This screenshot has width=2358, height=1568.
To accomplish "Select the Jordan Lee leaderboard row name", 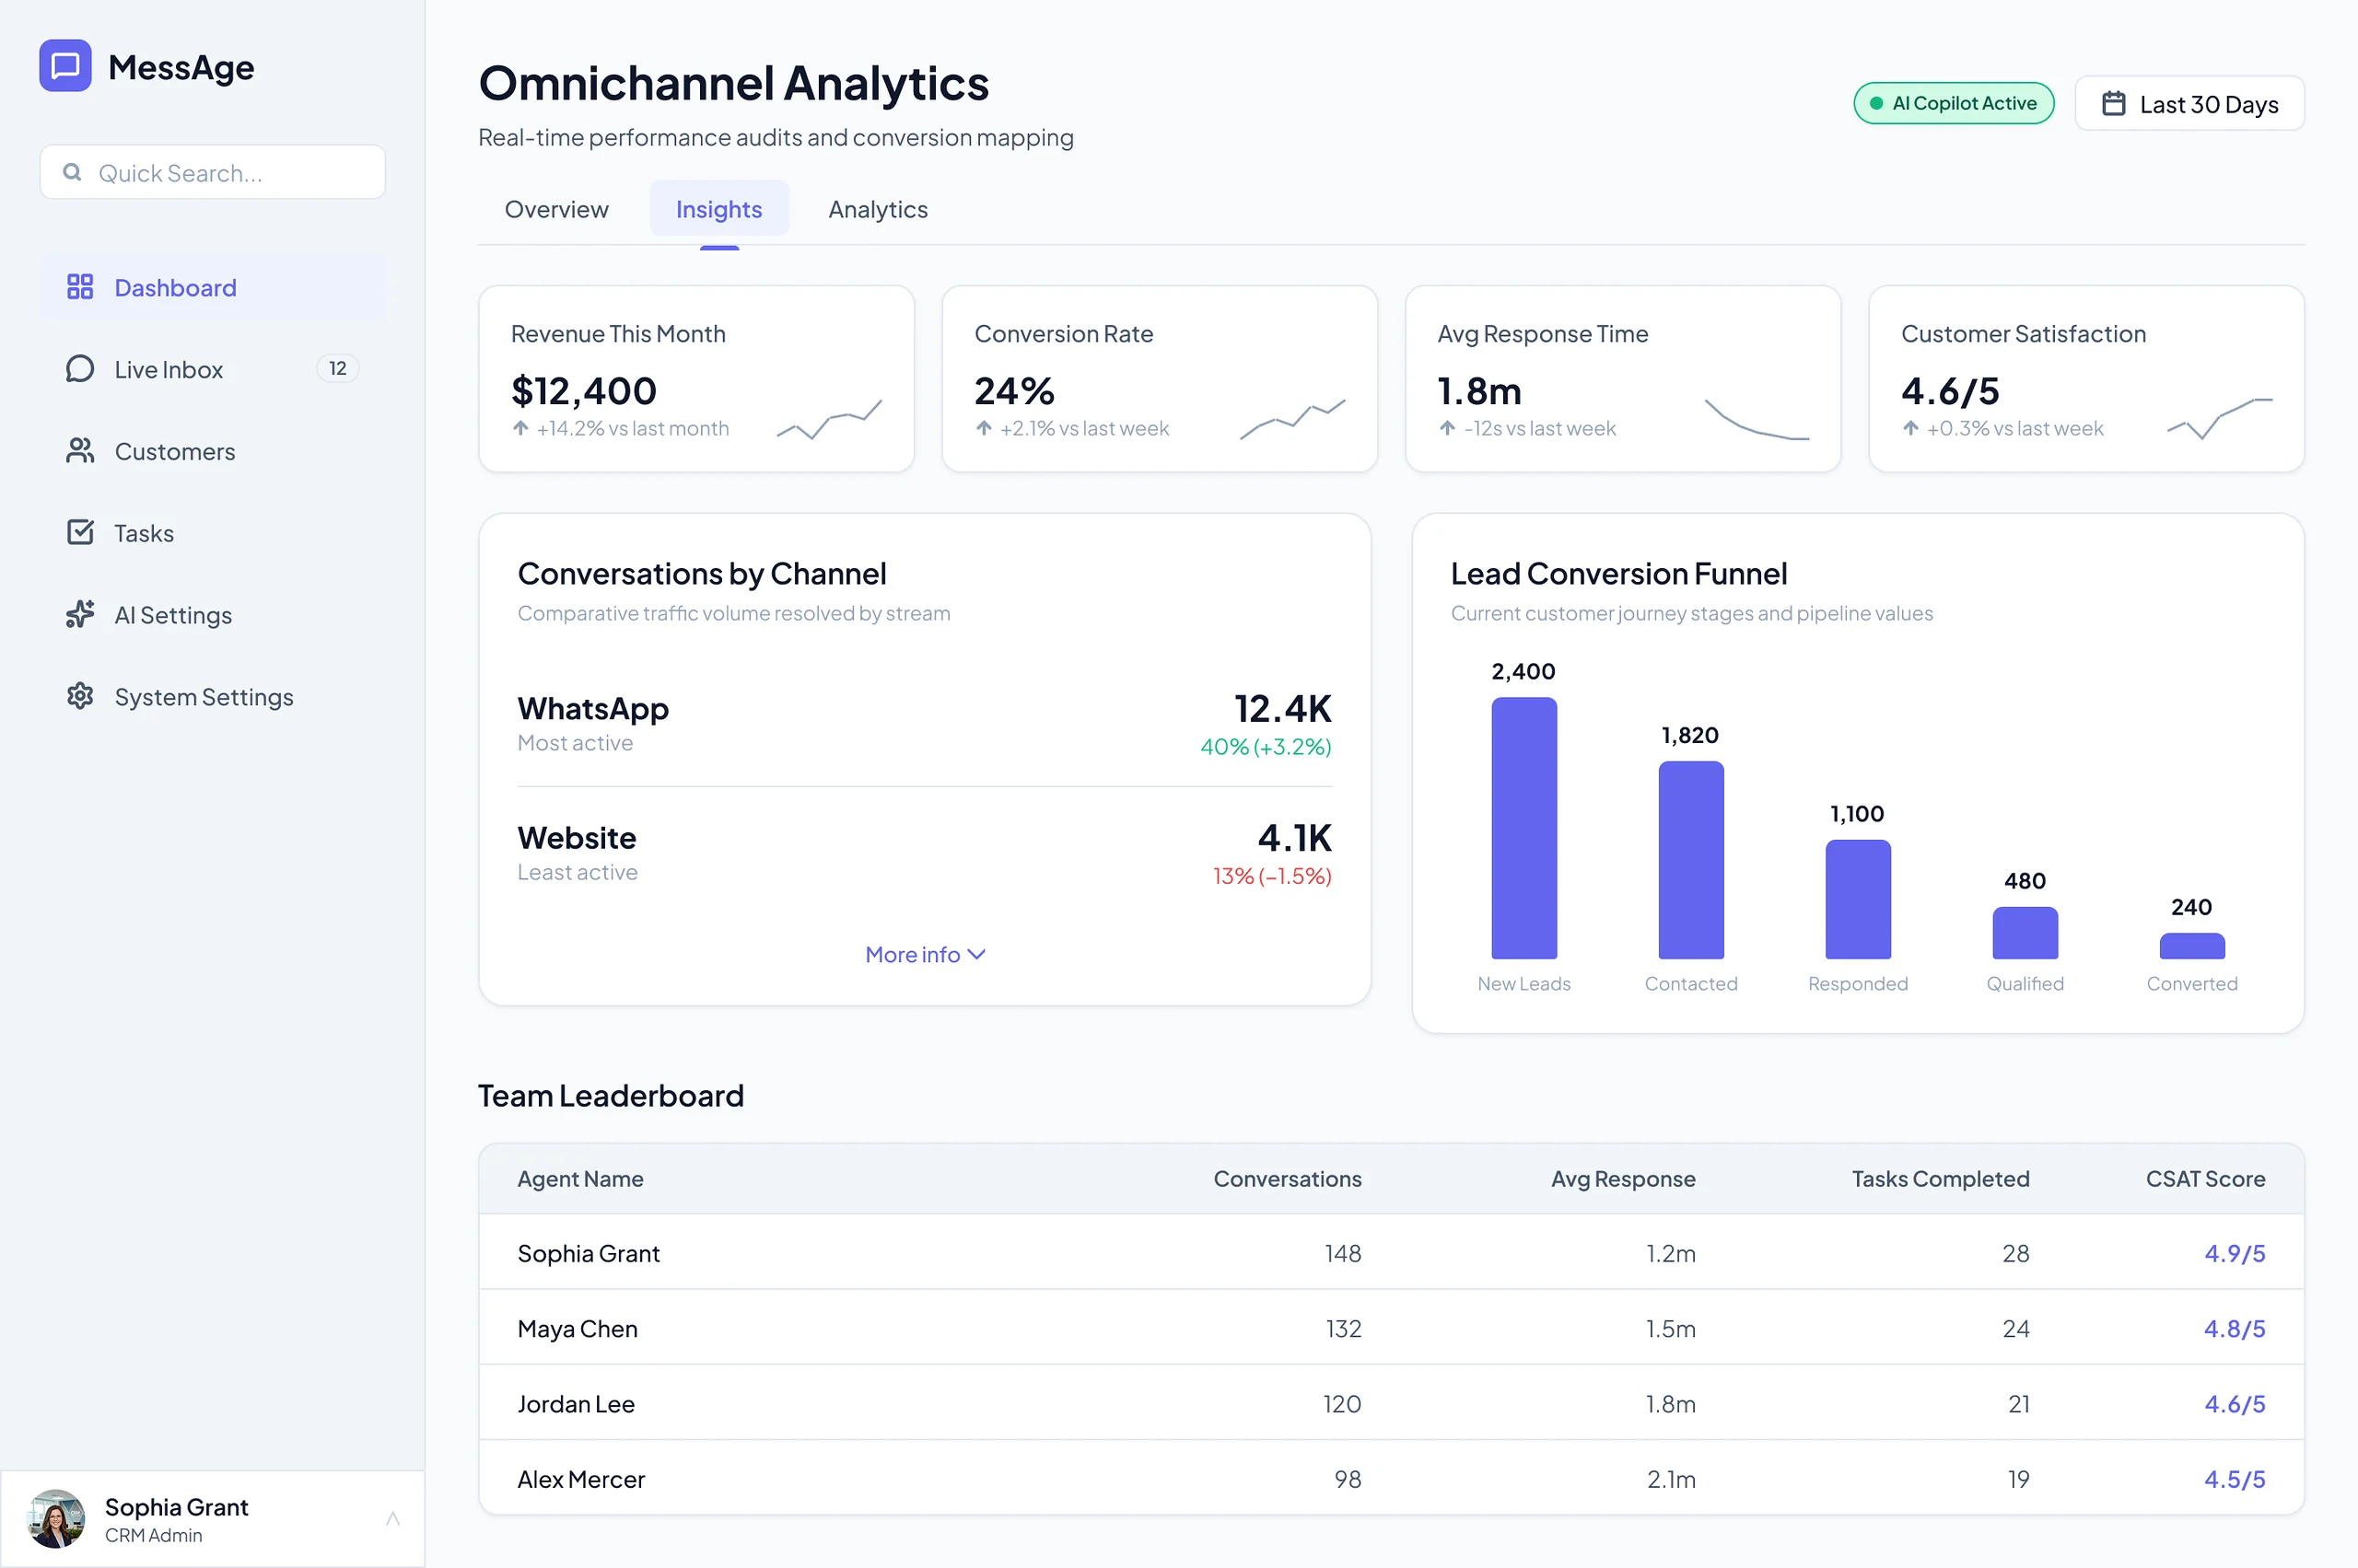I will click(x=576, y=1403).
